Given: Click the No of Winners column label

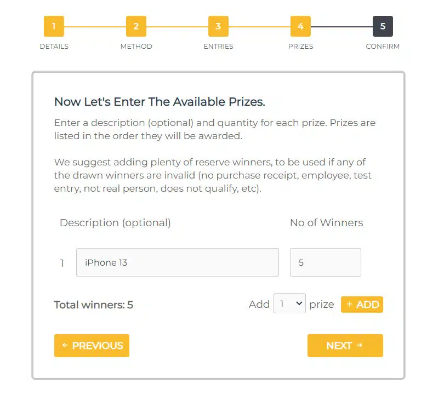Looking at the screenshot, I should point(326,223).
